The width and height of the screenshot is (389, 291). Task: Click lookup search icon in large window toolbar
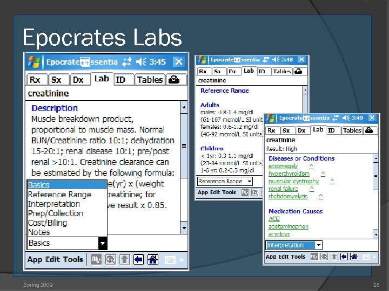[x=110, y=260]
